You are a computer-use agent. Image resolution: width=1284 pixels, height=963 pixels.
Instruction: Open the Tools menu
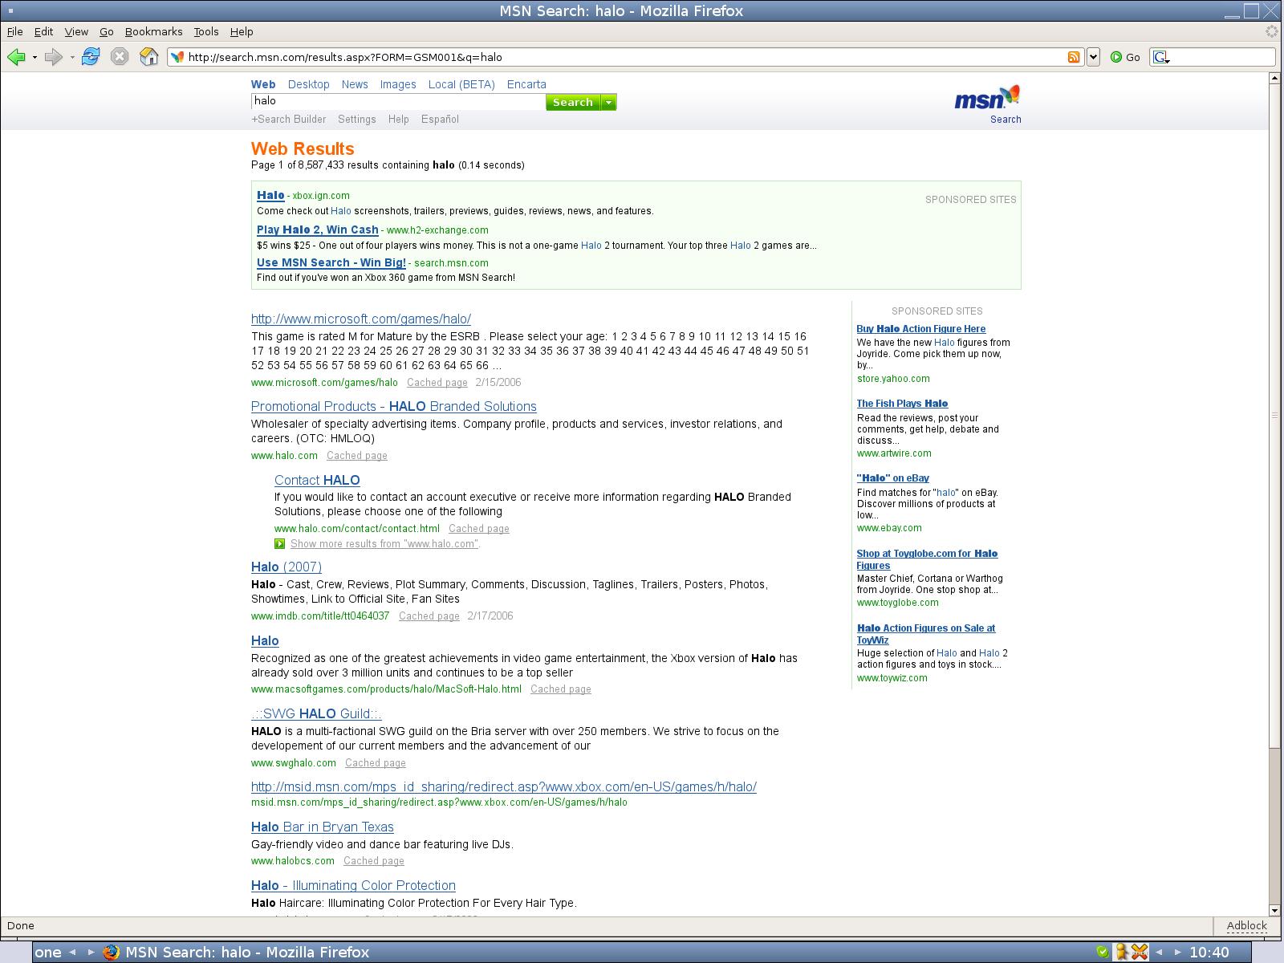click(206, 31)
